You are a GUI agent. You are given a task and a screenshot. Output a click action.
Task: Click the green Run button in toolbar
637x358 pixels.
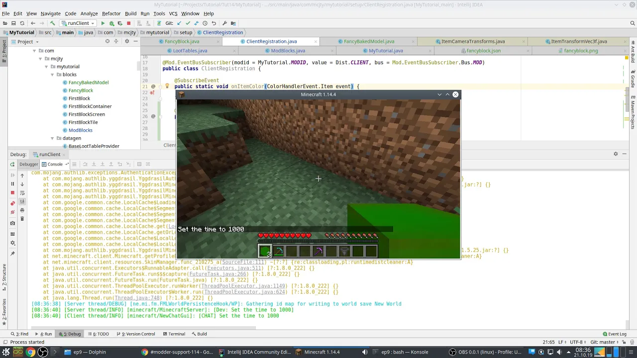(x=103, y=23)
